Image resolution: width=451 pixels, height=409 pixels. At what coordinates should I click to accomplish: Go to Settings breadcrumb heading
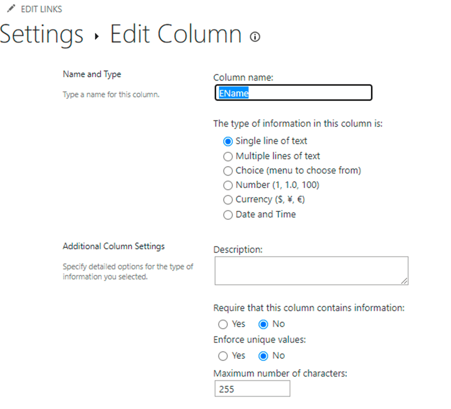[42, 34]
